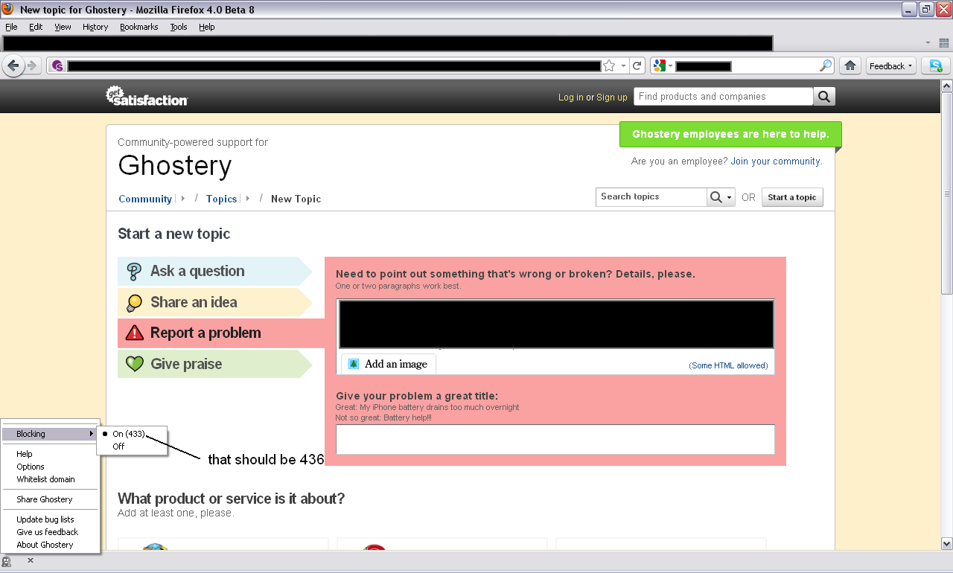Click the Google search engine icon

pos(659,66)
